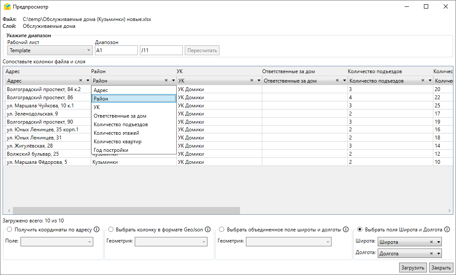Select Выбрать колонку в формате GeoJson option

pos(111,230)
